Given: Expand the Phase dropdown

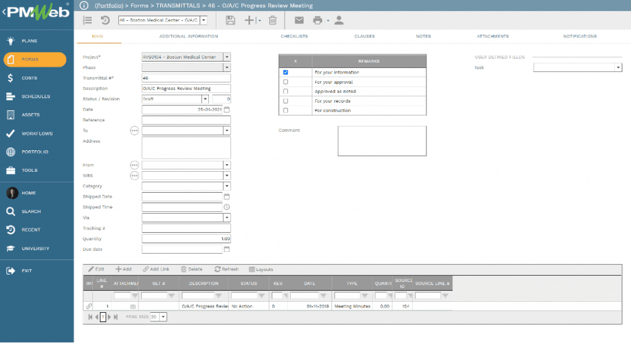Looking at the screenshot, I should click(227, 68).
